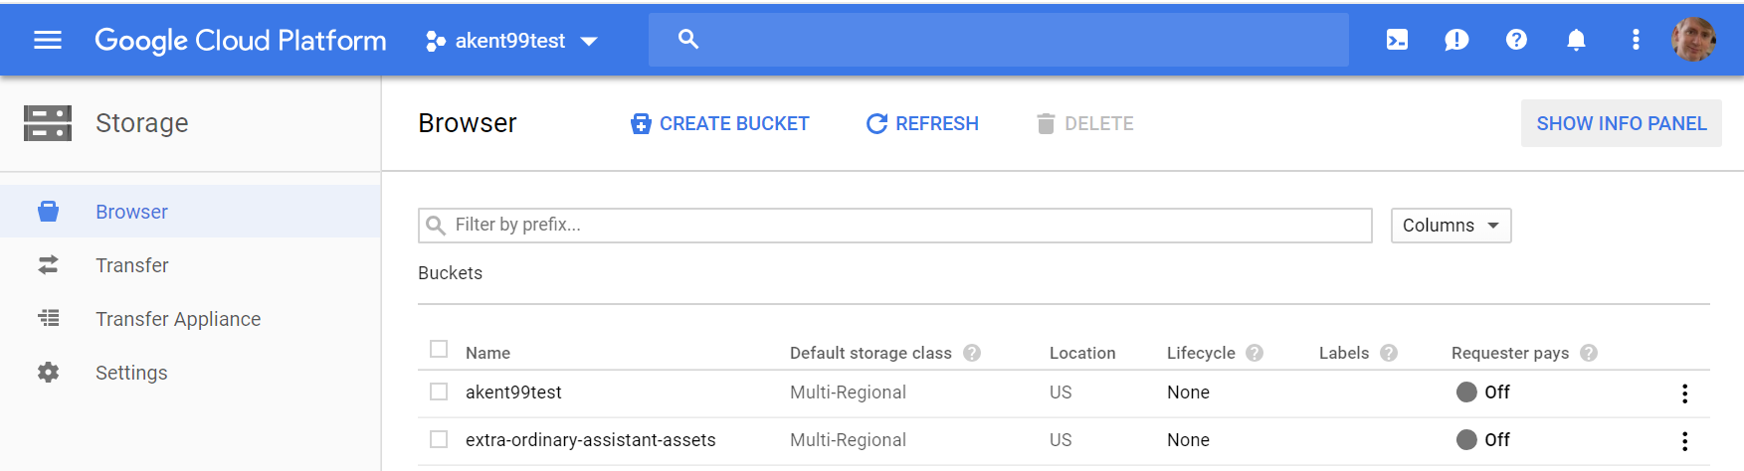Toggle the select-all buckets checkbox
1744x471 pixels.
[x=439, y=349]
